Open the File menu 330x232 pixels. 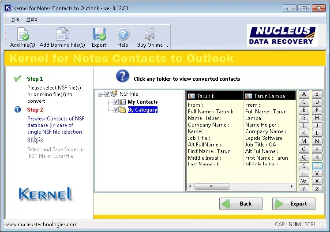coord(15,19)
